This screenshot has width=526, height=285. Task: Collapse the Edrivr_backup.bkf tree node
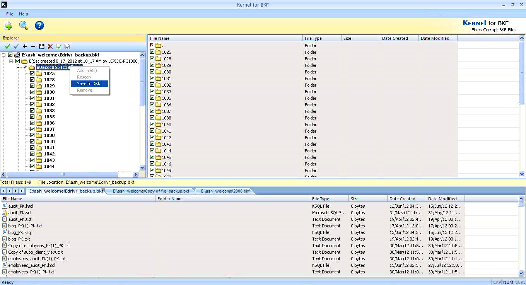(x=4, y=55)
